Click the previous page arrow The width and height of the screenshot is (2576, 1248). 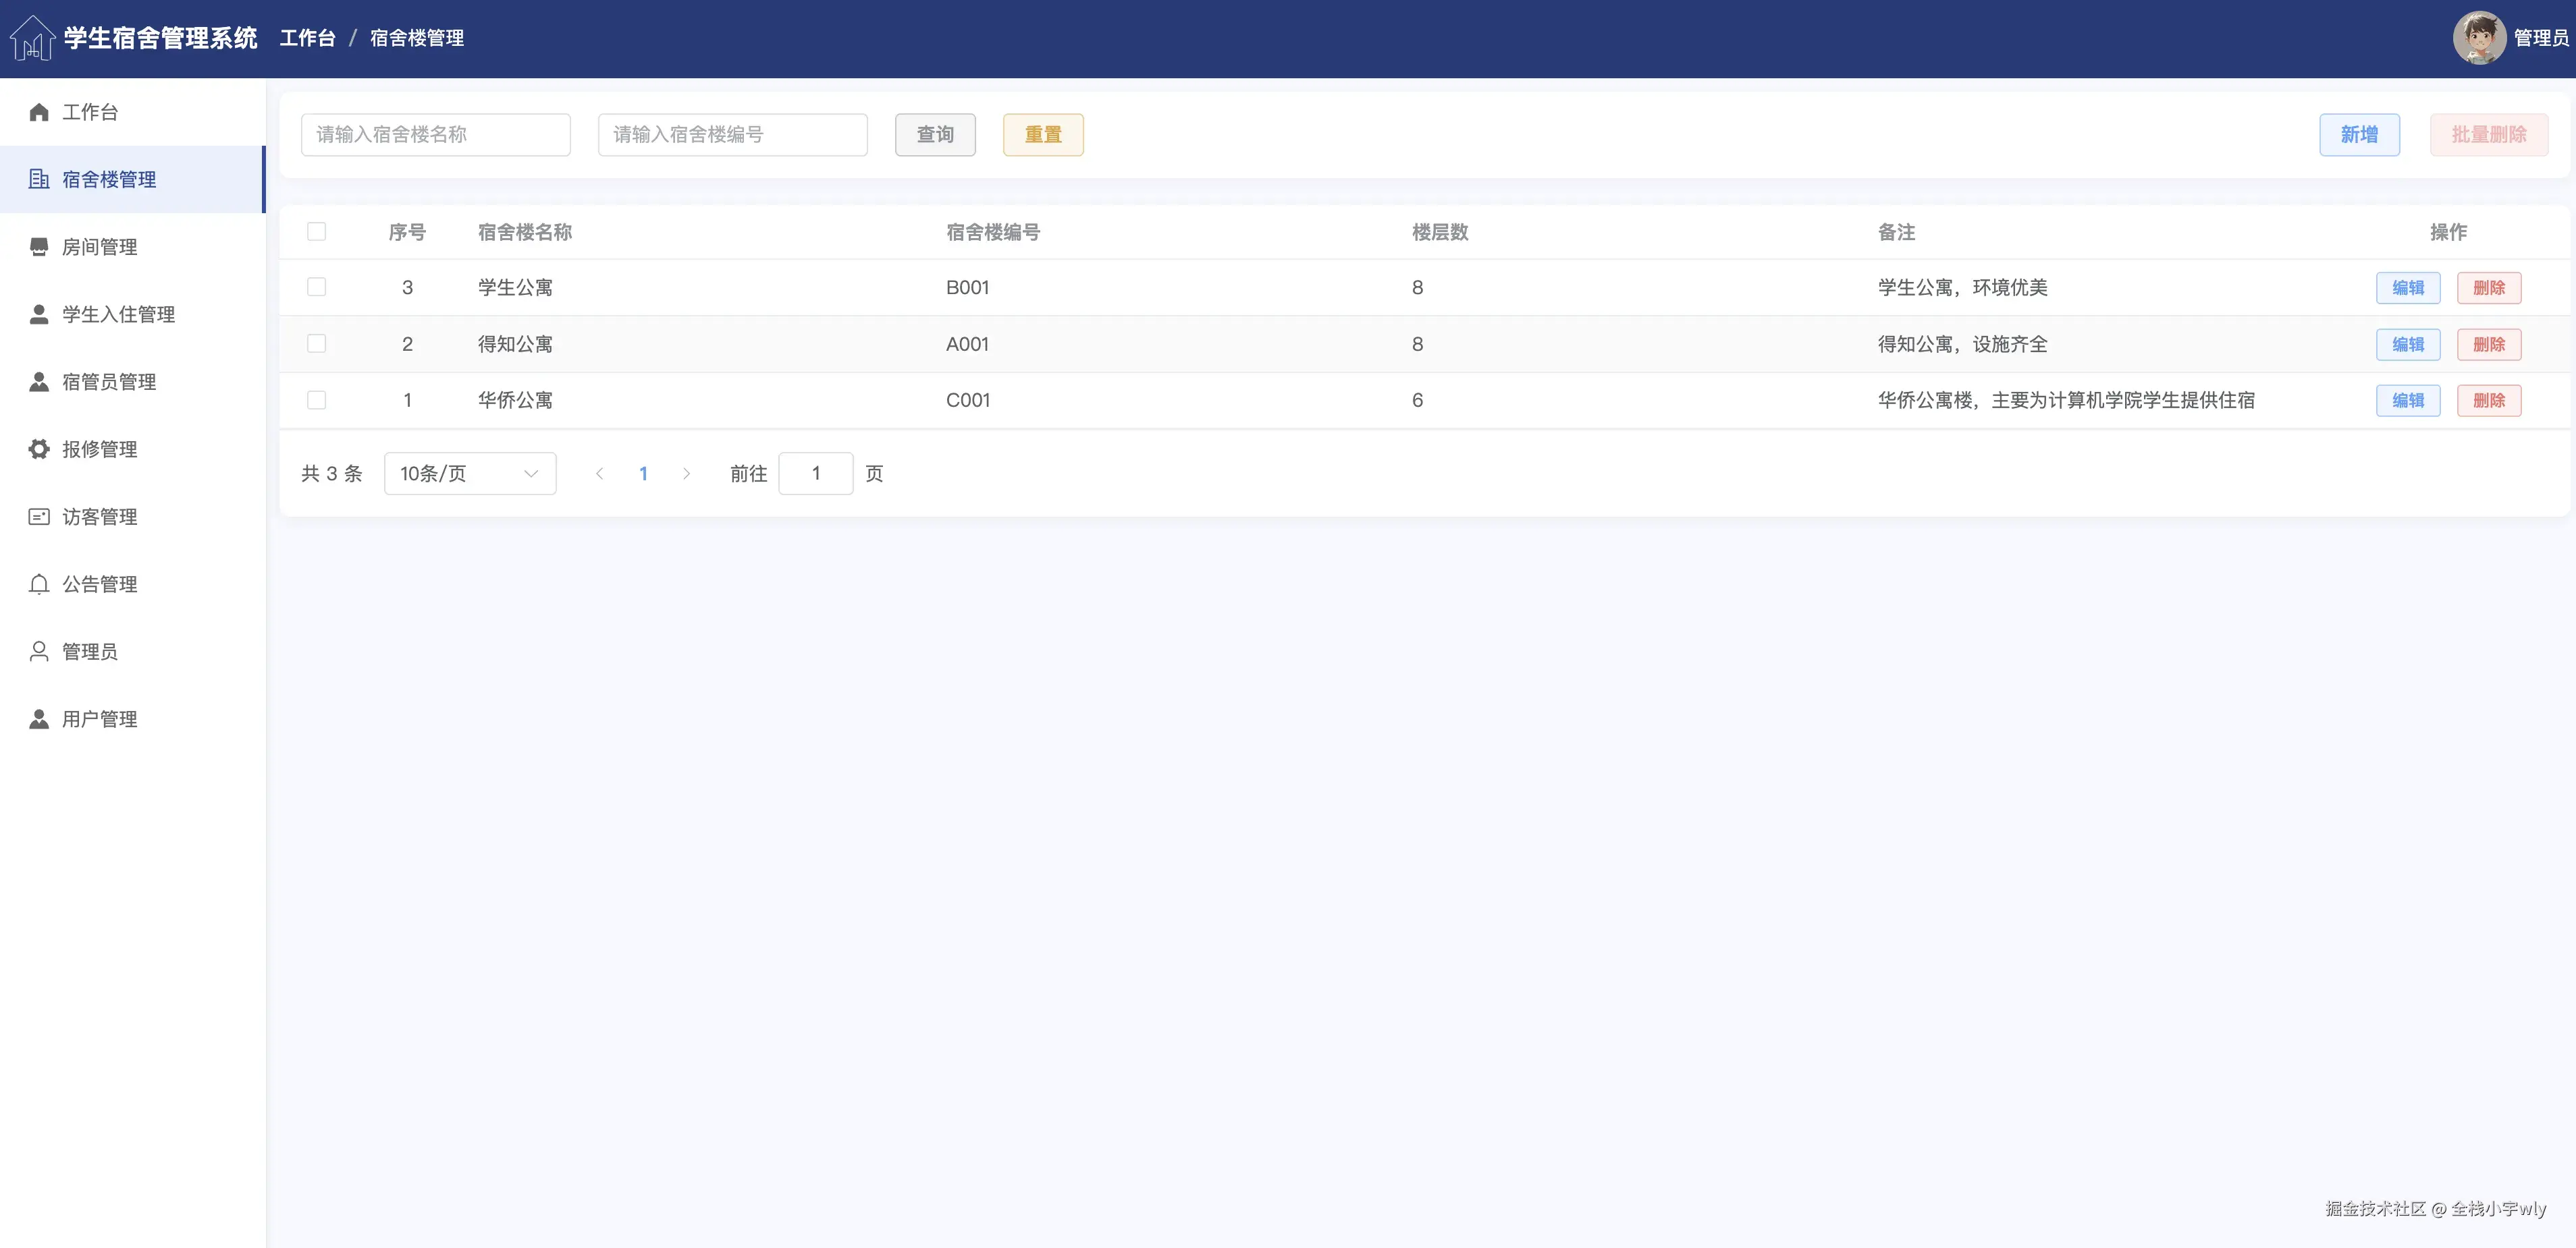(600, 474)
